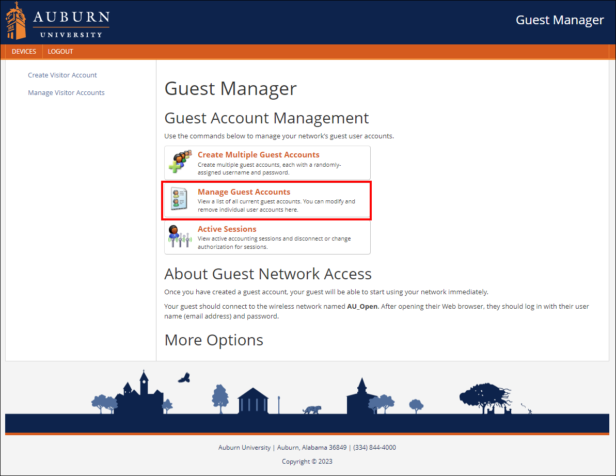Image resolution: width=616 pixels, height=476 pixels.
Task: Click description 'View a list of all current guest accounts'
Action: point(276,205)
